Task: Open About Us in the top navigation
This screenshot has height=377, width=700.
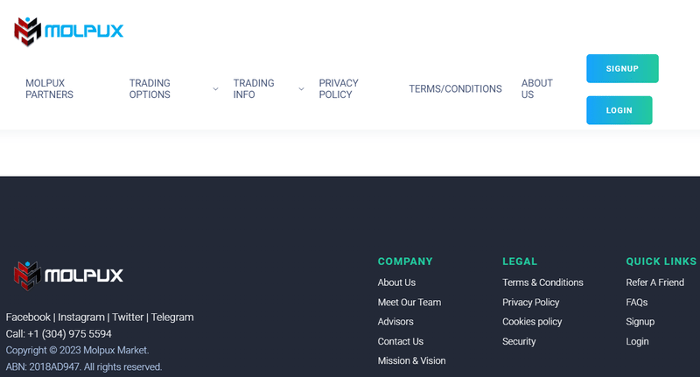Action: click(x=536, y=89)
